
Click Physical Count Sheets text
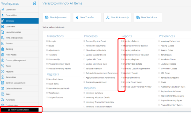(133, 82)
